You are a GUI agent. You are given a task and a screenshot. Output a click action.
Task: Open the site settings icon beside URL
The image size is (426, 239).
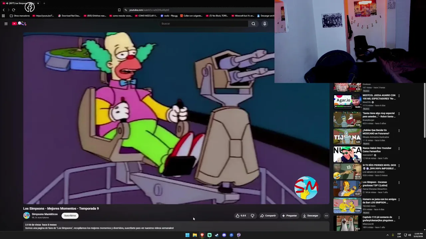tap(125, 10)
